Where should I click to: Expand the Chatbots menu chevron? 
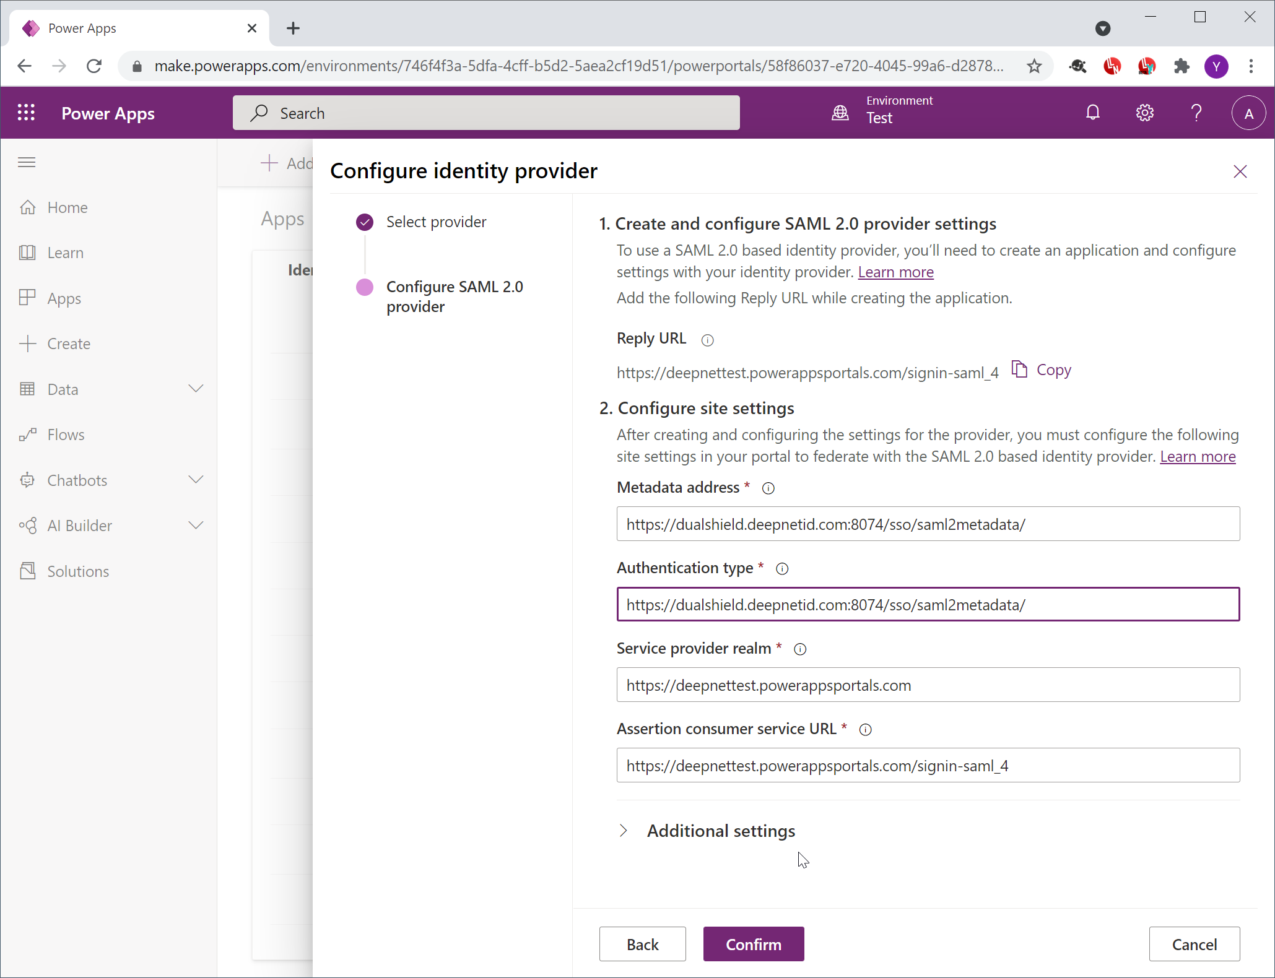pos(196,480)
